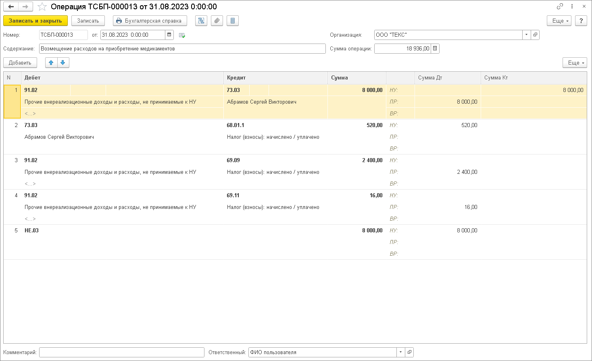This screenshot has width=592, height=361.
Task: Click the N column header
Action: pyautogui.click(x=12, y=77)
